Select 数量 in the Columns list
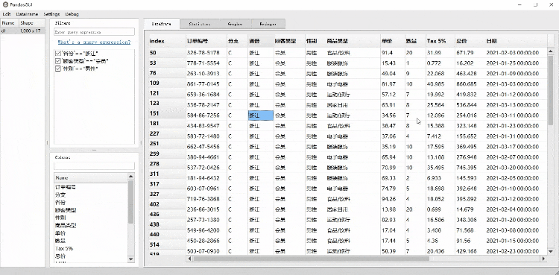Screen dimensions: 559x275 [x=60, y=241]
